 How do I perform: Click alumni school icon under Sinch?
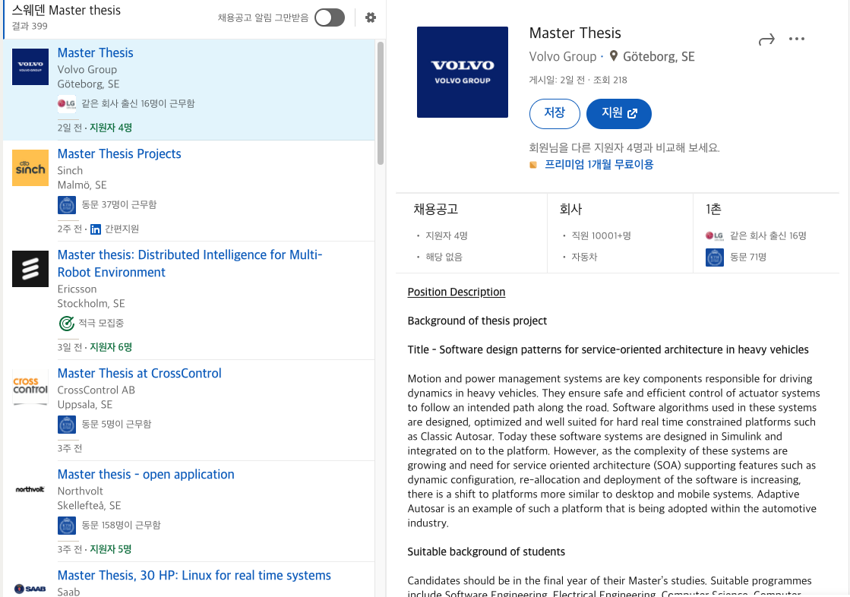click(67, 205)
